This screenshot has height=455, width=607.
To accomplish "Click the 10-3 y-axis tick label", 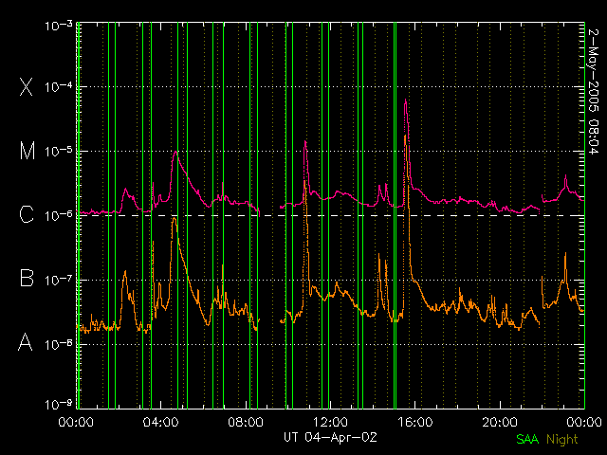I will click(x=59, y=26).
